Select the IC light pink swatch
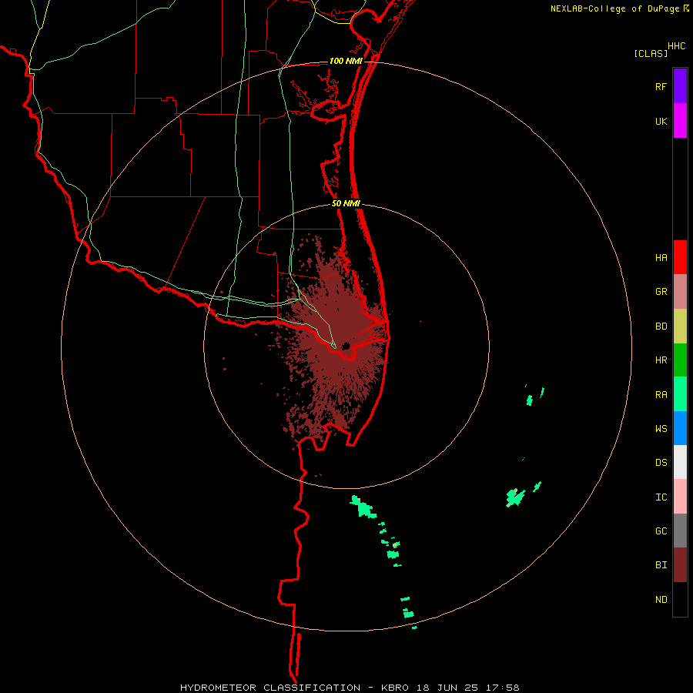Viewport: 693px width, 693px height. click(680, 497)
